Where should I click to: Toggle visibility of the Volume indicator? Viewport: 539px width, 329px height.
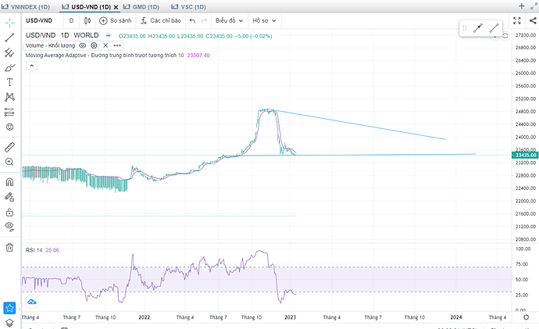click(82, 46)
